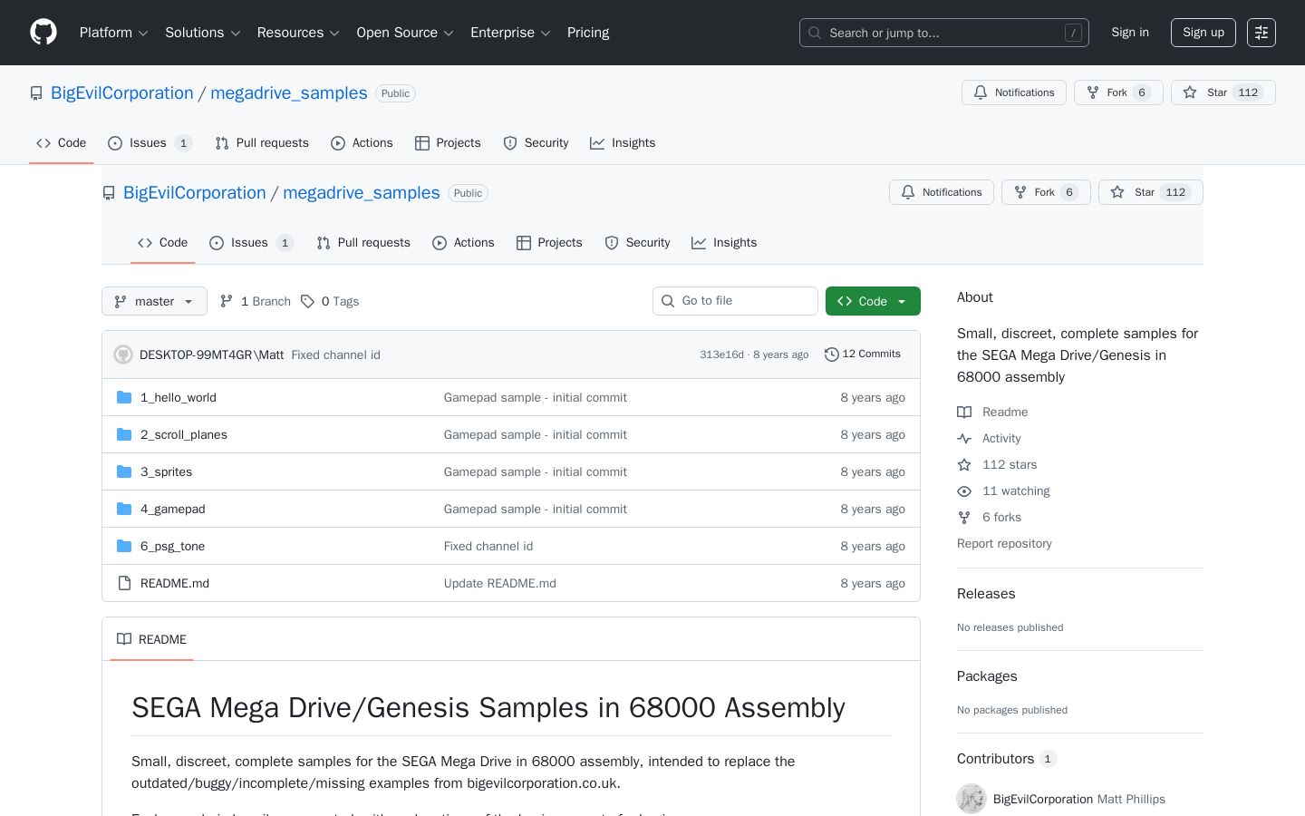The image size is (1305, 816).
Task: Click the lower header Star 112 button
Action: [1151, 192]
